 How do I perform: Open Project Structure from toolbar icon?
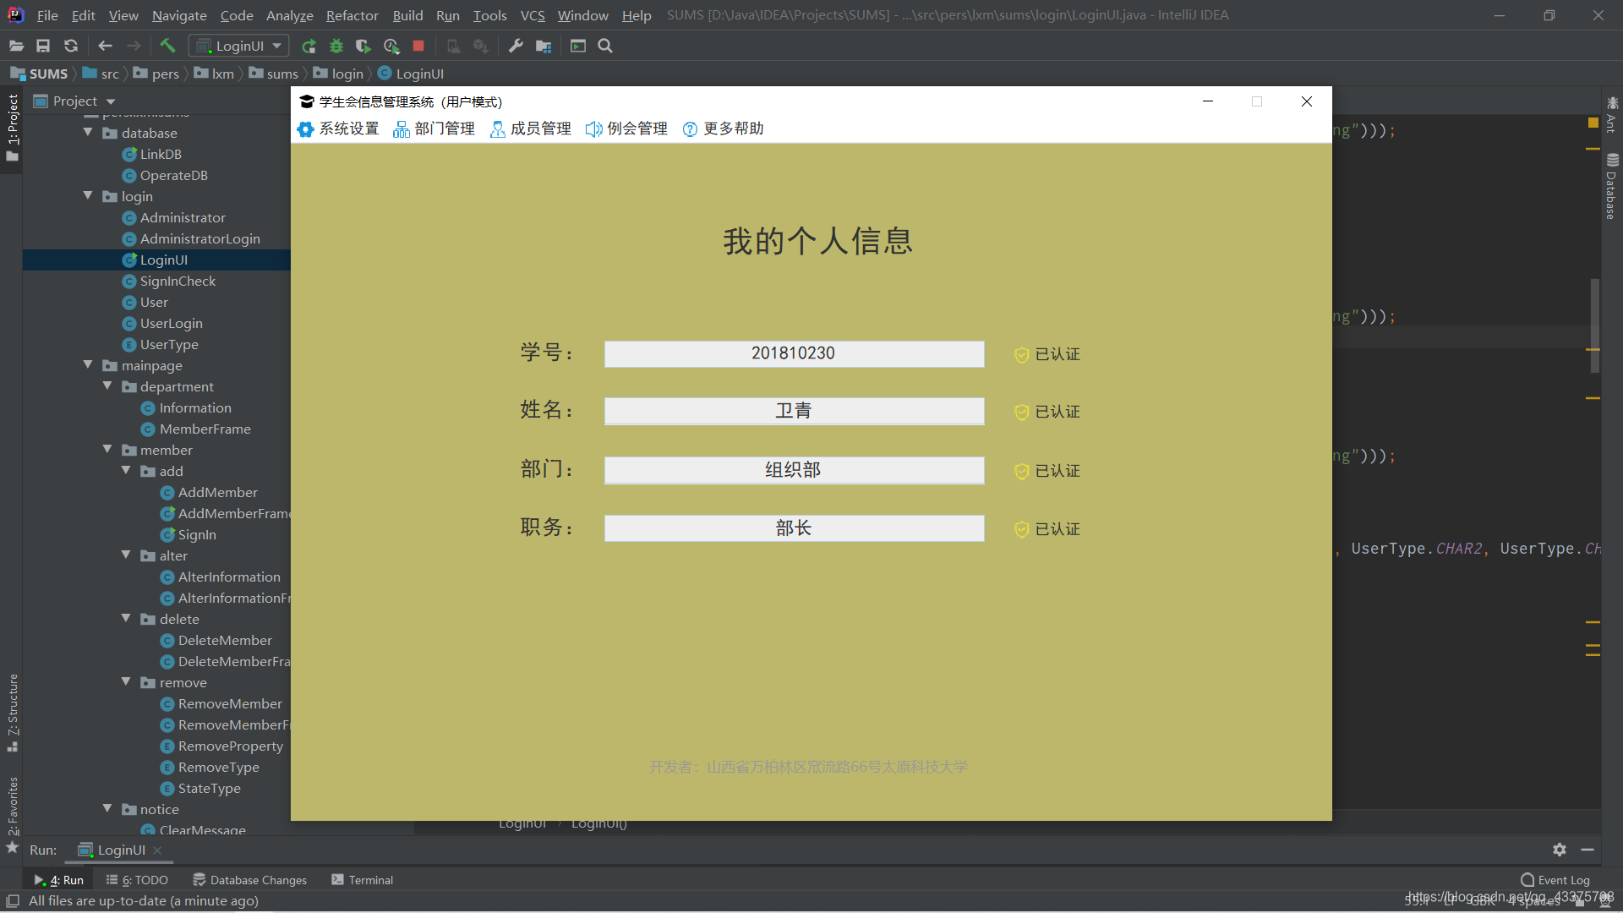coord(544,46)
